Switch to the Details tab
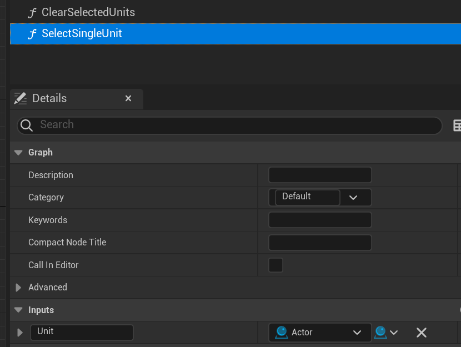 (49, 98)
